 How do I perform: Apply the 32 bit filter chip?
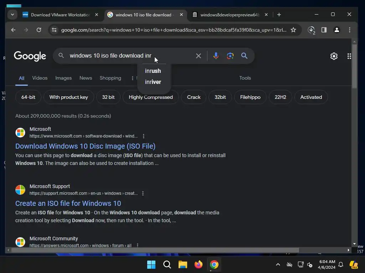[108, 97]
